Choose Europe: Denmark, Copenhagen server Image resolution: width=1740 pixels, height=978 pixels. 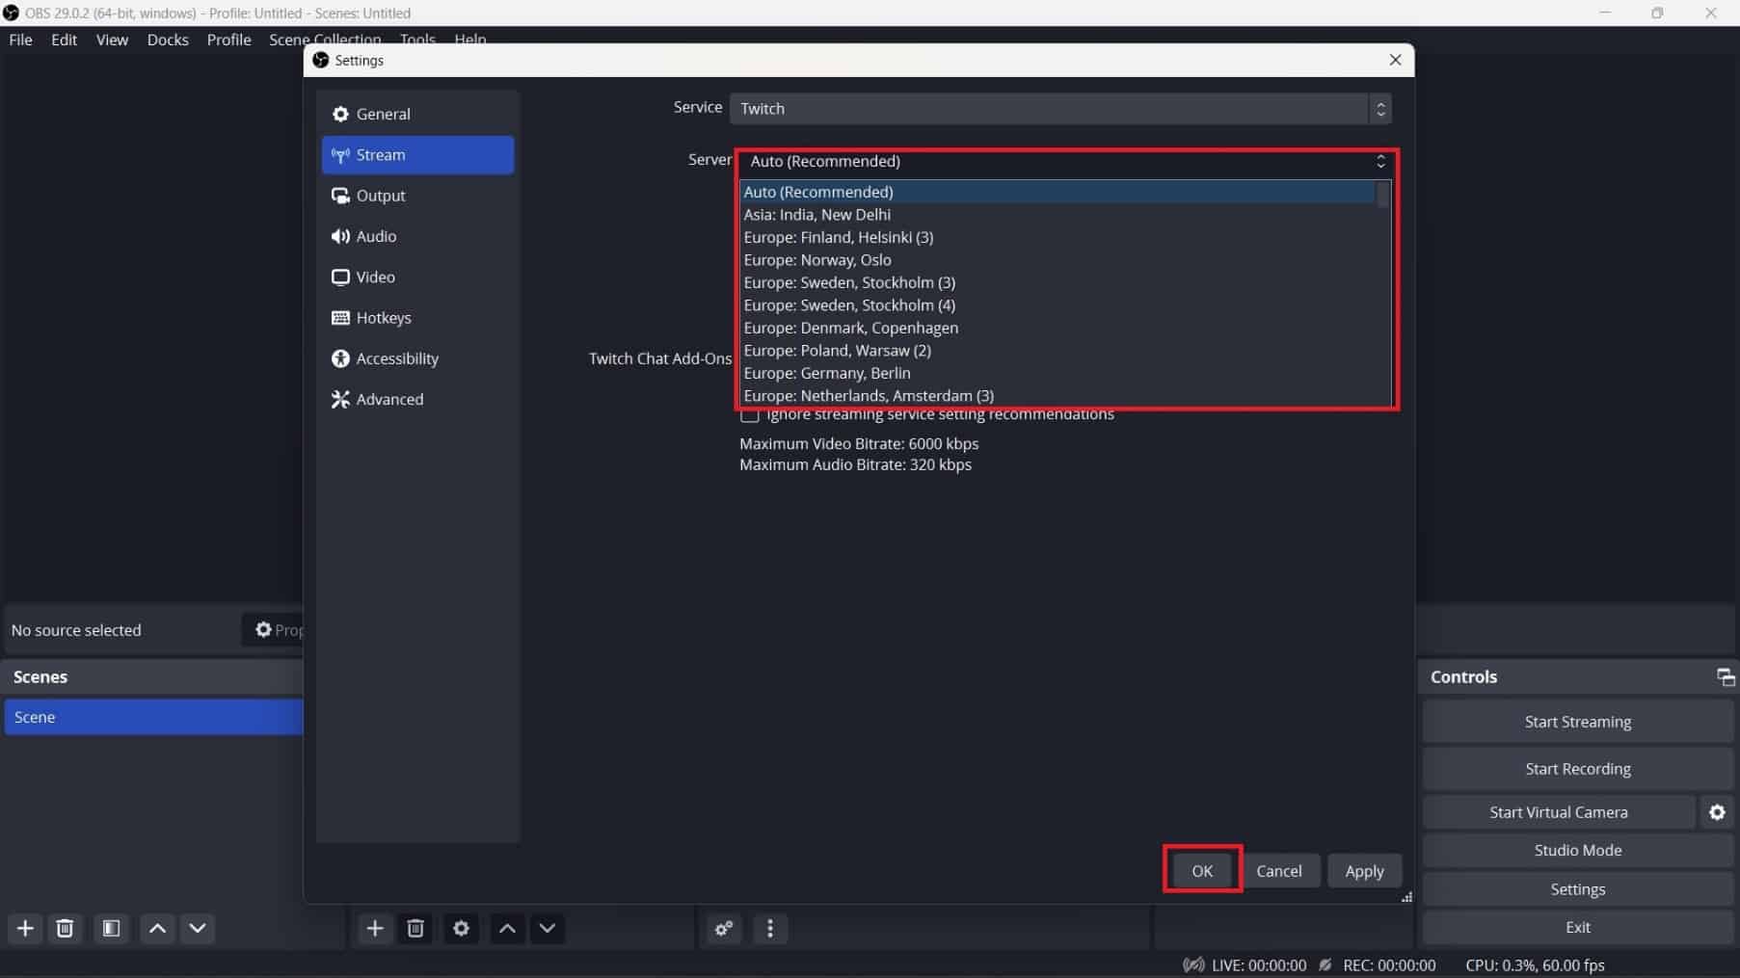[x=1057, y=328]
